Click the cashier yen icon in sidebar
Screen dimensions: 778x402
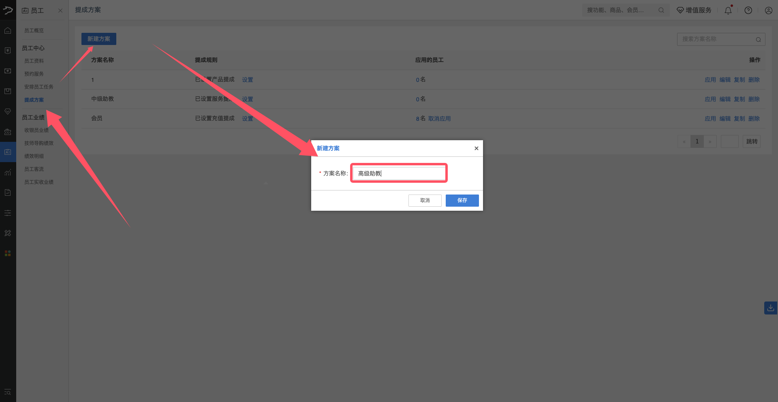tap(8, 71)
